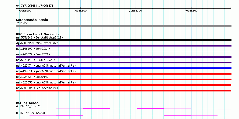Click the chr7:70566484..70566871 region label

click(35, 6)
